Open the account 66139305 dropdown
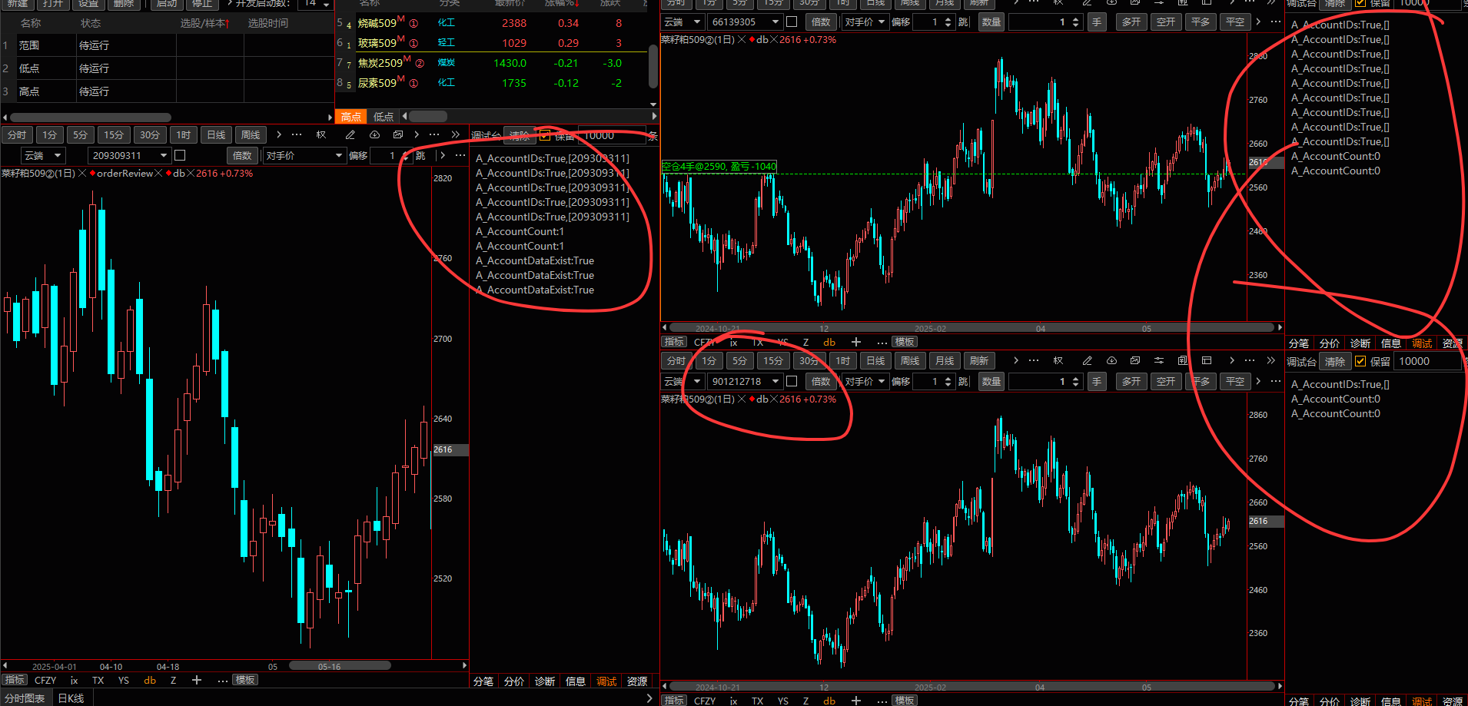The width and height of the screenshot is (1468, 706). 744,22
